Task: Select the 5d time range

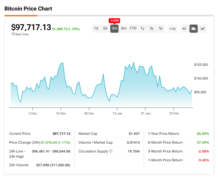Action: [105, 28]
